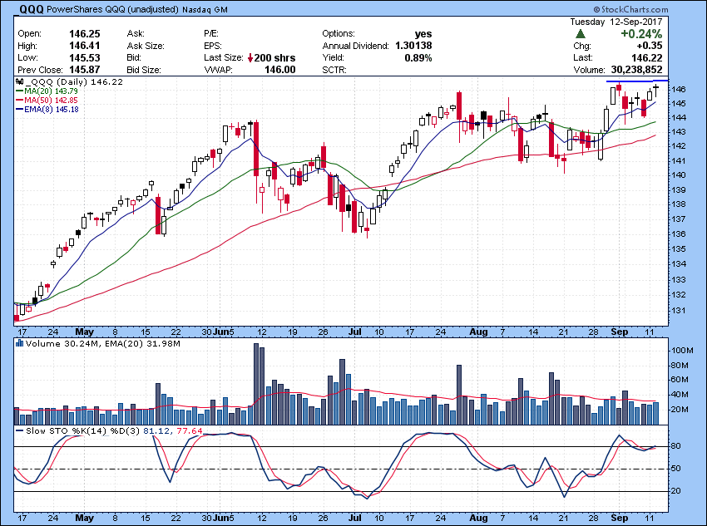The width and height of the screenshot is (707, 526).
Task: Click the 'P/E:' label
Action: pyautogui.click(x=211, y=34)
